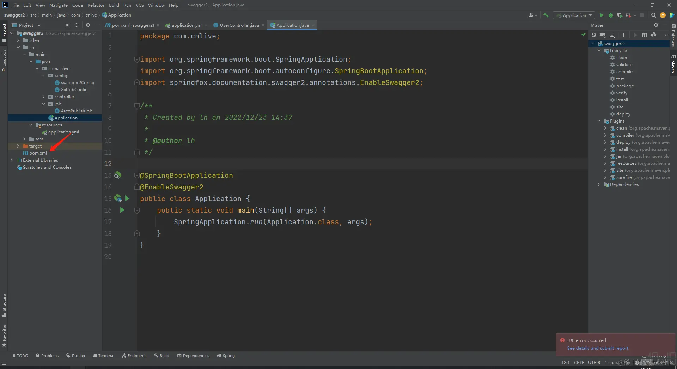
Task: Expand the .idea folder
Action: [x=18, y=40]
